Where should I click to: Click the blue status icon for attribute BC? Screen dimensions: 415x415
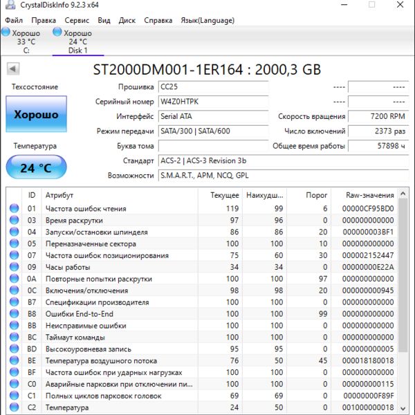click(15, 337)
